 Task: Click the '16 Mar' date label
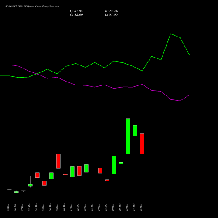coord(92,208)
